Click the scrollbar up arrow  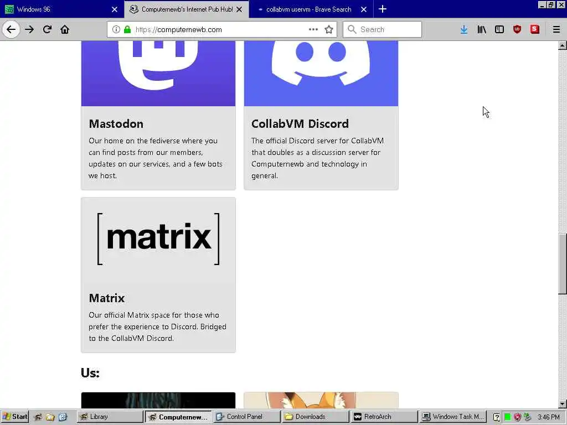tap(563, 45)
